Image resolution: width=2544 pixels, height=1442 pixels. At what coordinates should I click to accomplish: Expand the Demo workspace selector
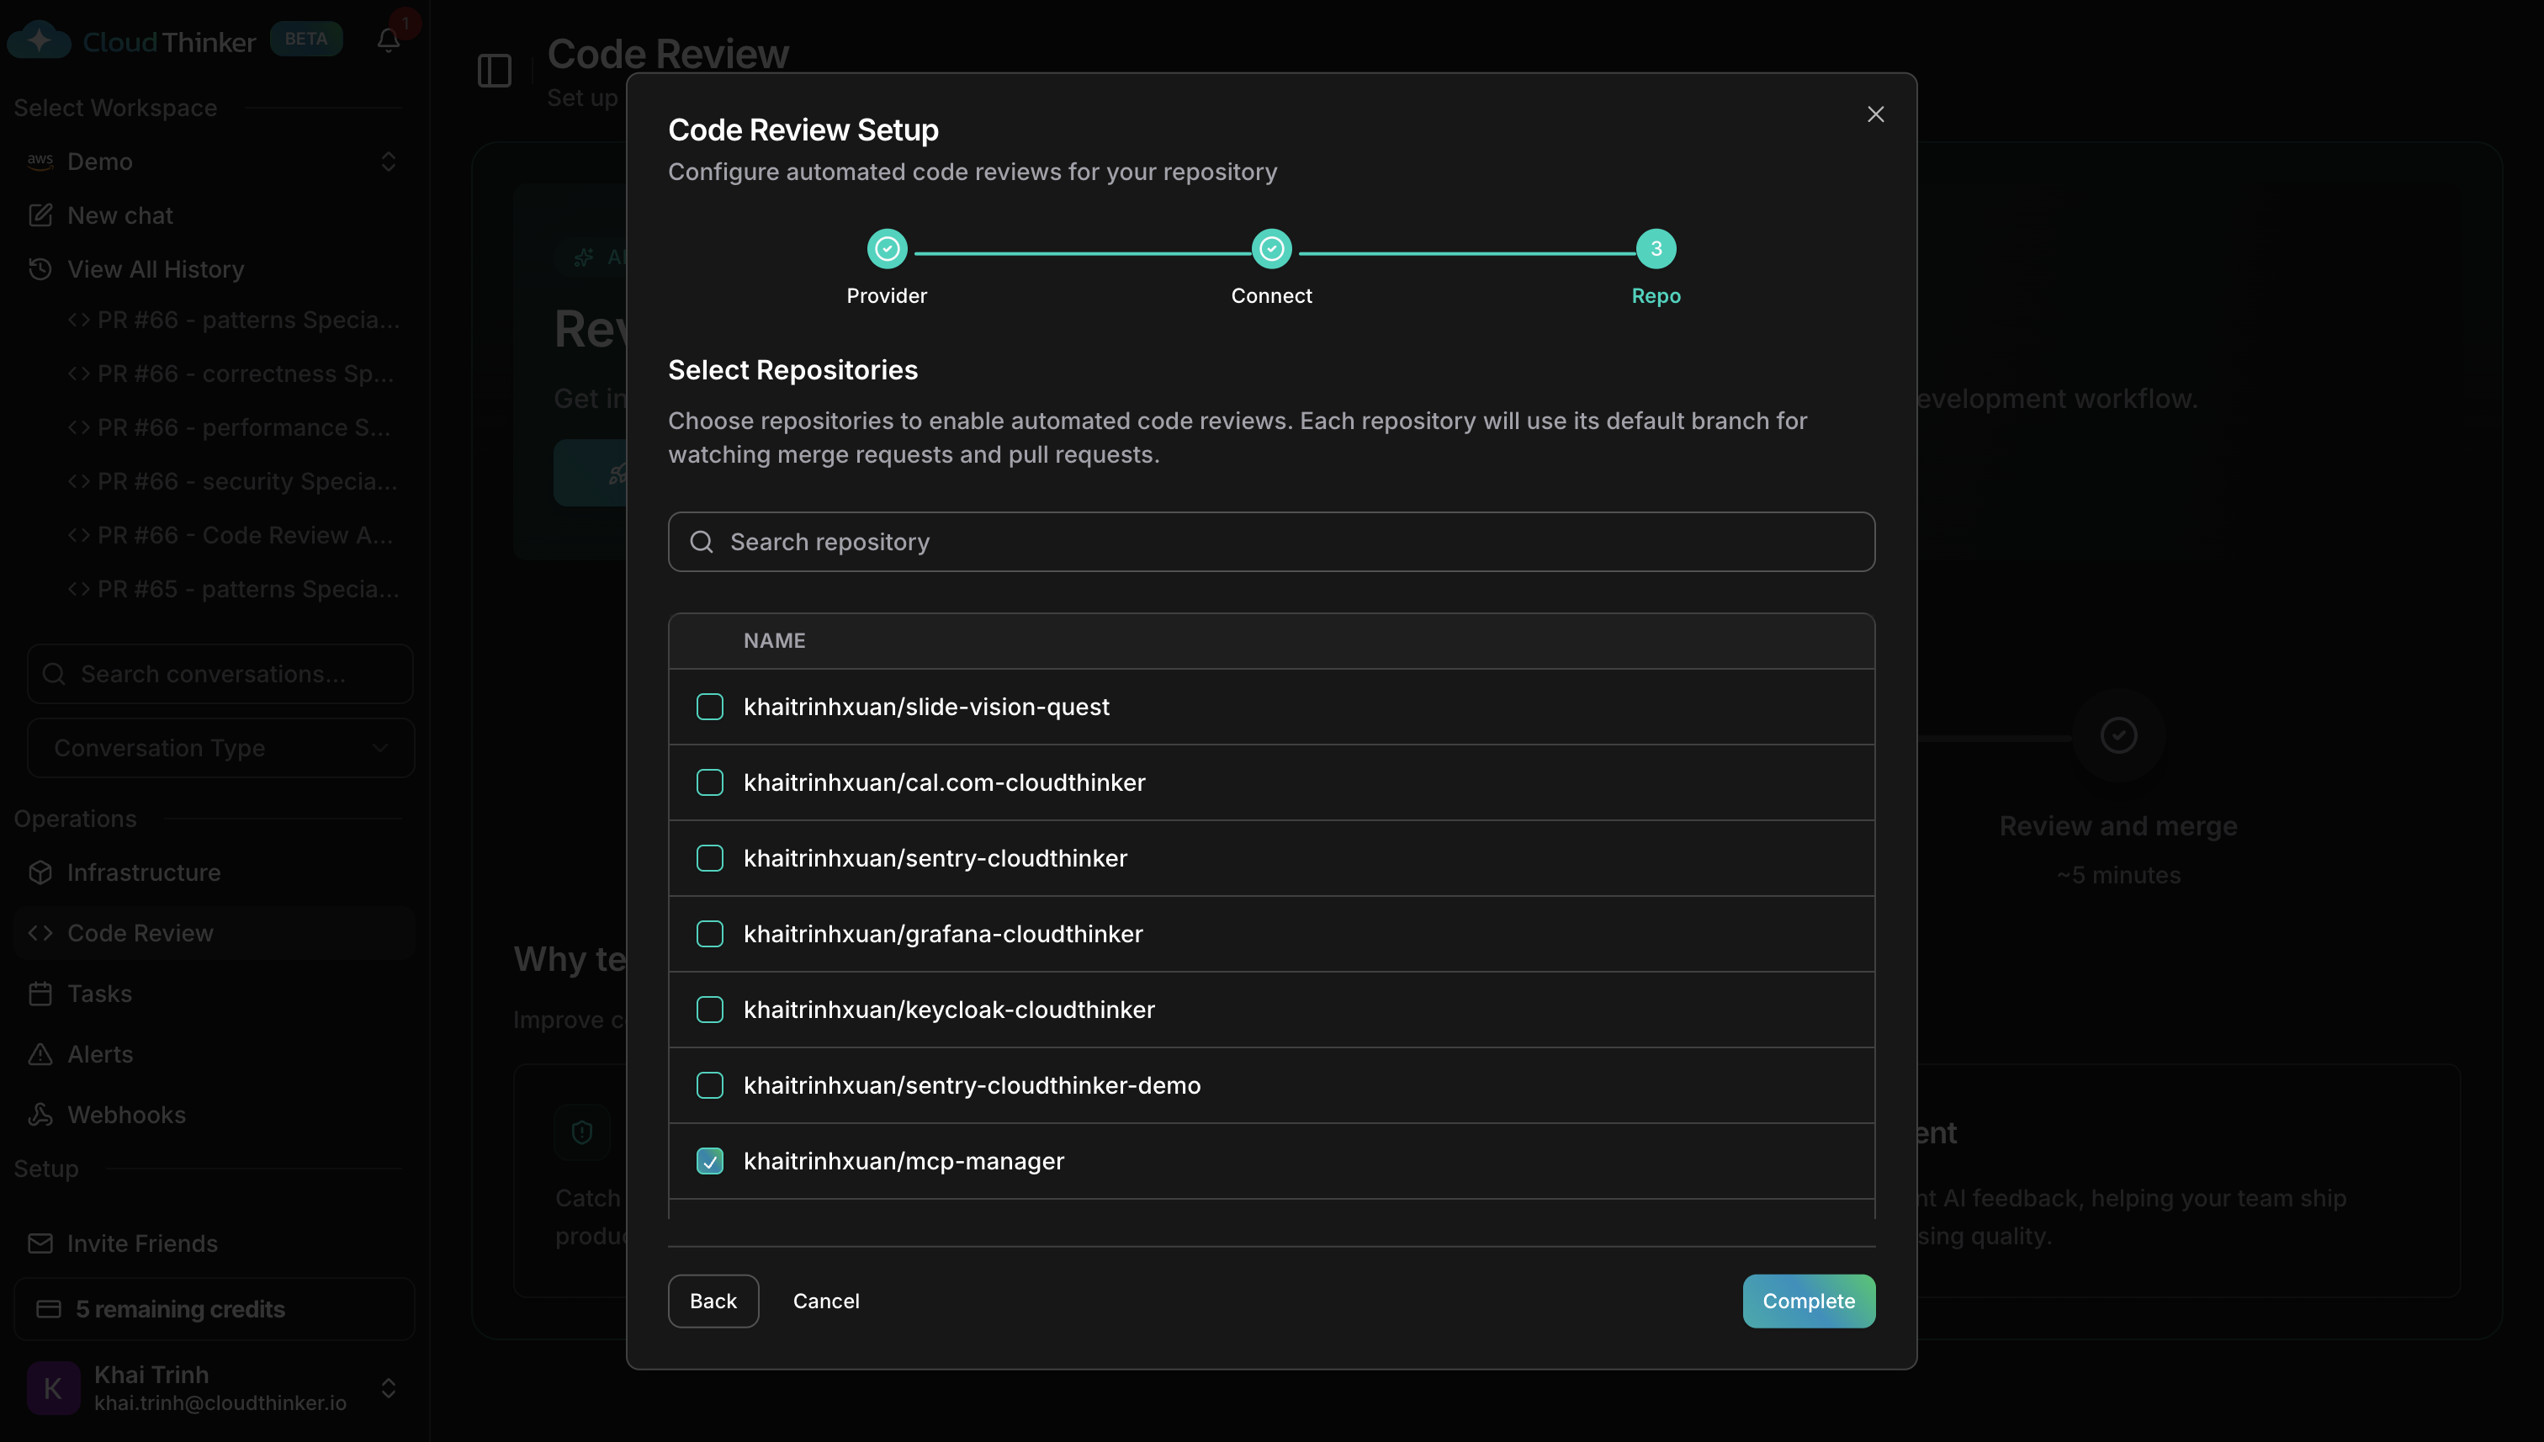(388, 162)
